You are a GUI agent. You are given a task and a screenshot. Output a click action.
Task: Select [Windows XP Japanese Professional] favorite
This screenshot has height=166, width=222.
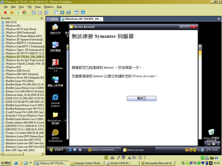pos(24,40)
